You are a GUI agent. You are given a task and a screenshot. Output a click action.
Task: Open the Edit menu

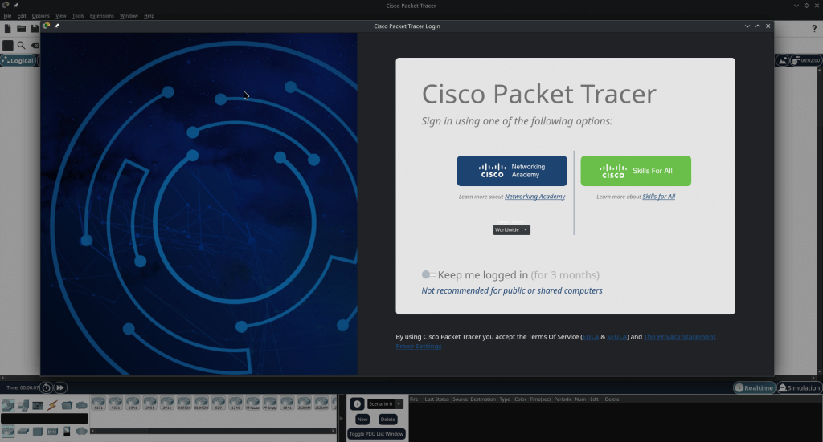[x=22, y=16]
